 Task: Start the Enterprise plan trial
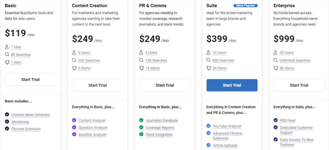coord(299,85)
